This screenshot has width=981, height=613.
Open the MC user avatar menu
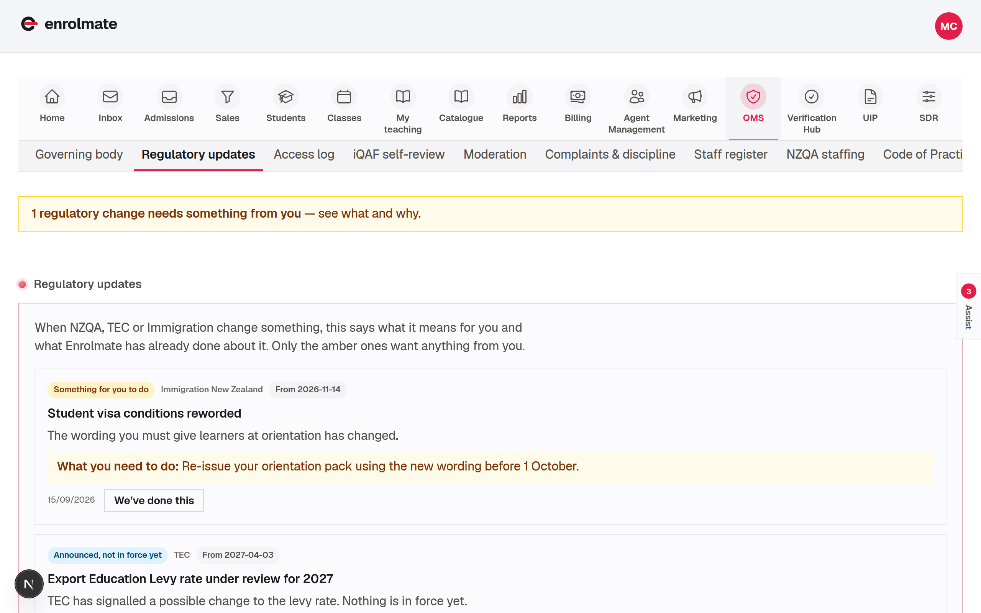click(x=948, y=26)
